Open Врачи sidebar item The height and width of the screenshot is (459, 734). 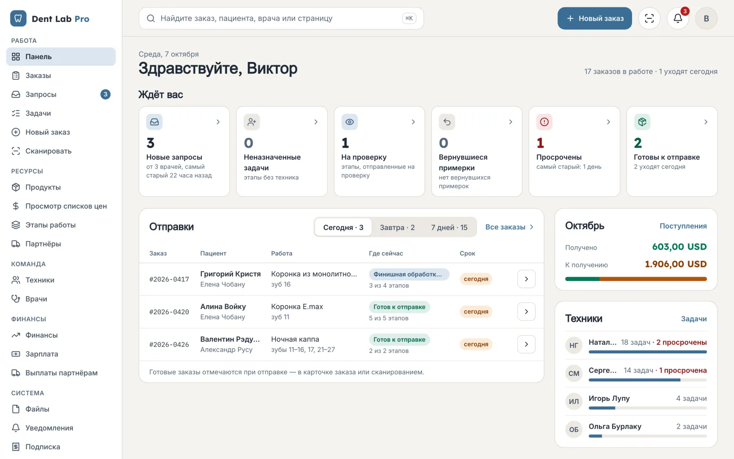click(x=61, y=299)
